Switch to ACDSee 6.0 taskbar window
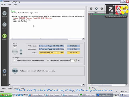This screenshot has width=129, height=97. (87, 95)
